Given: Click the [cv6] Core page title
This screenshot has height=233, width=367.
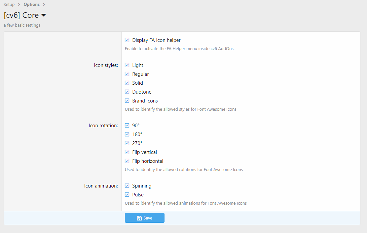Looking at the screenshot, I should (21, 15).
